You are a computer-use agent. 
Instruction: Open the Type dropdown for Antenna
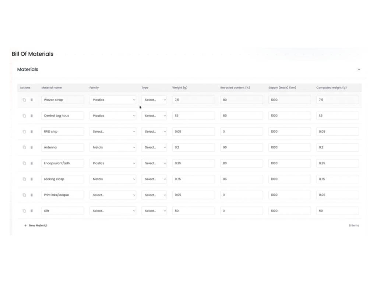154,147
